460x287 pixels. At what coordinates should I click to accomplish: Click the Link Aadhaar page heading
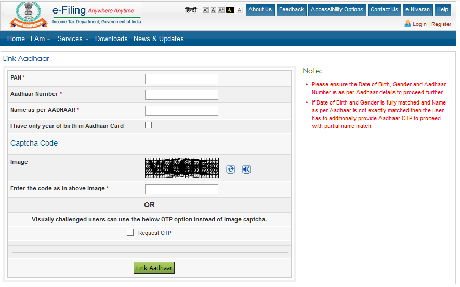coord(26,58)
